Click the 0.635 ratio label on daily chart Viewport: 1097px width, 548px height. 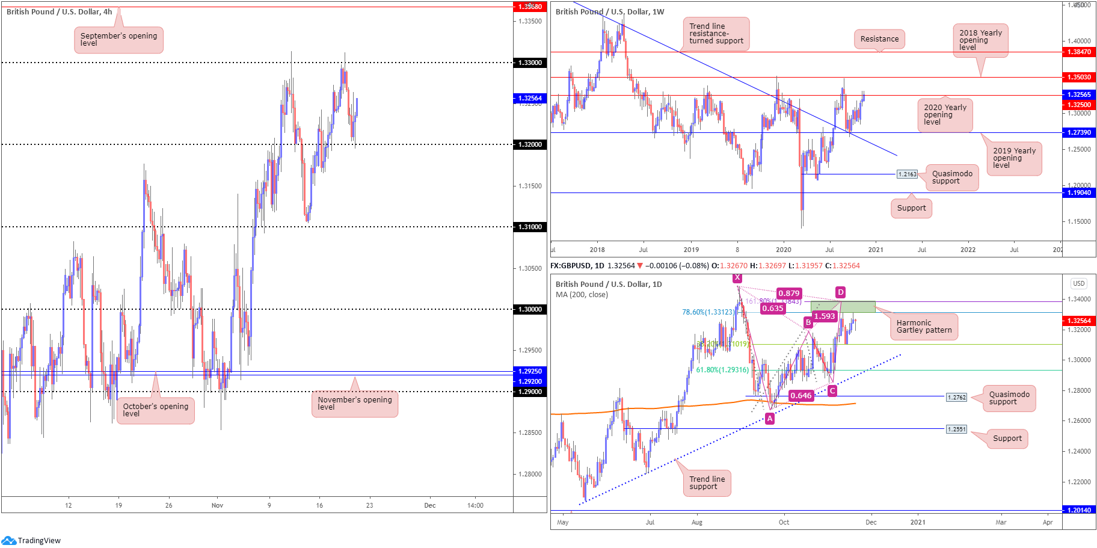click(x=772, y=309)
